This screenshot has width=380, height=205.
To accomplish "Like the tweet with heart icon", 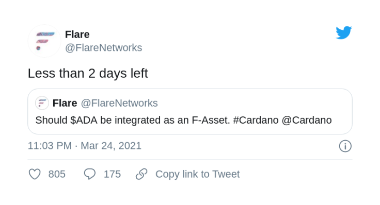I will point(35,174).
